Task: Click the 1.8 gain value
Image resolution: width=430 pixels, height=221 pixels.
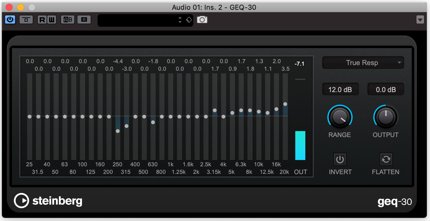Action: click(250, 69)
